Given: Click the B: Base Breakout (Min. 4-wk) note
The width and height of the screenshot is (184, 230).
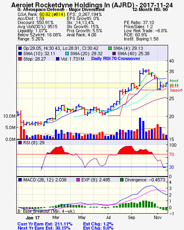Looking at the screenshot, I should (x=46, y=211).
